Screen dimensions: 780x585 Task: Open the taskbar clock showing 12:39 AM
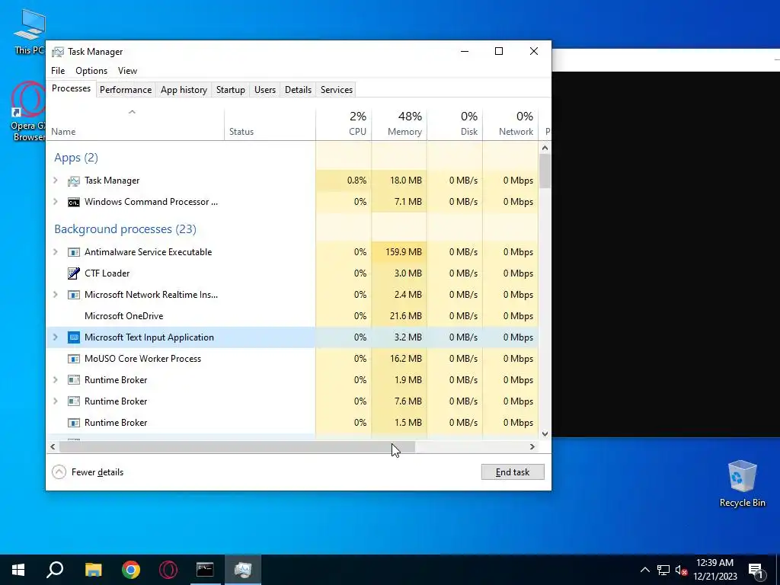(x=714, y=570)
